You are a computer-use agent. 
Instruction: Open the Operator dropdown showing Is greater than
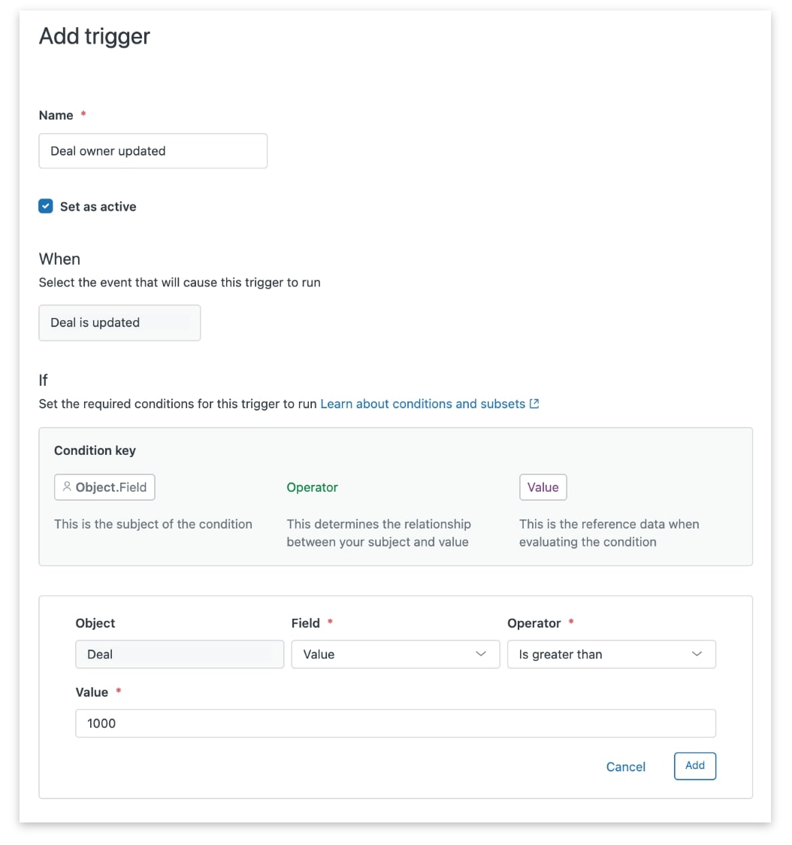point(611,654)
